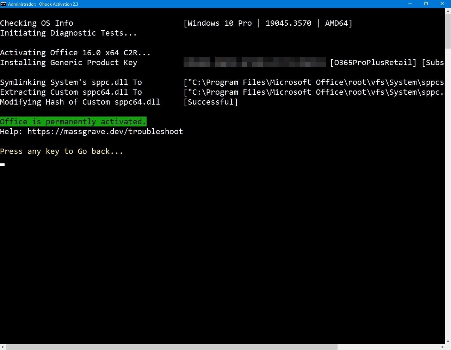Click the vertical scrollbar thumb
Screen dimensions: 451x350
(448, 32)
